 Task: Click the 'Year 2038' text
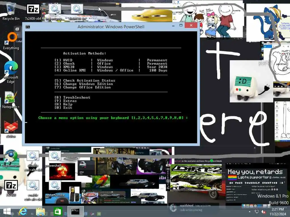click(x=157, y=67)
